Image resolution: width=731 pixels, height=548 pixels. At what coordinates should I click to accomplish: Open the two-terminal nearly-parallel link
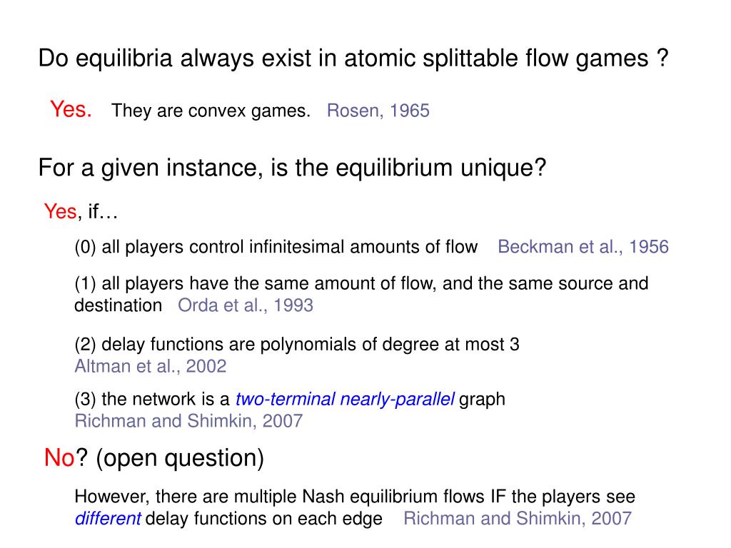pos(345,400)
